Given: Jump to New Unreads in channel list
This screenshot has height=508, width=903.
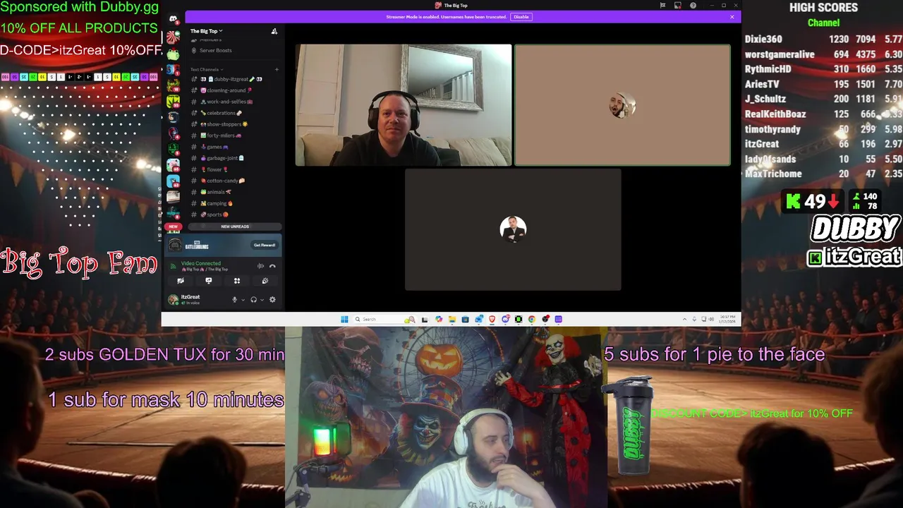Looking at the screenshot, I should (235, 226).
